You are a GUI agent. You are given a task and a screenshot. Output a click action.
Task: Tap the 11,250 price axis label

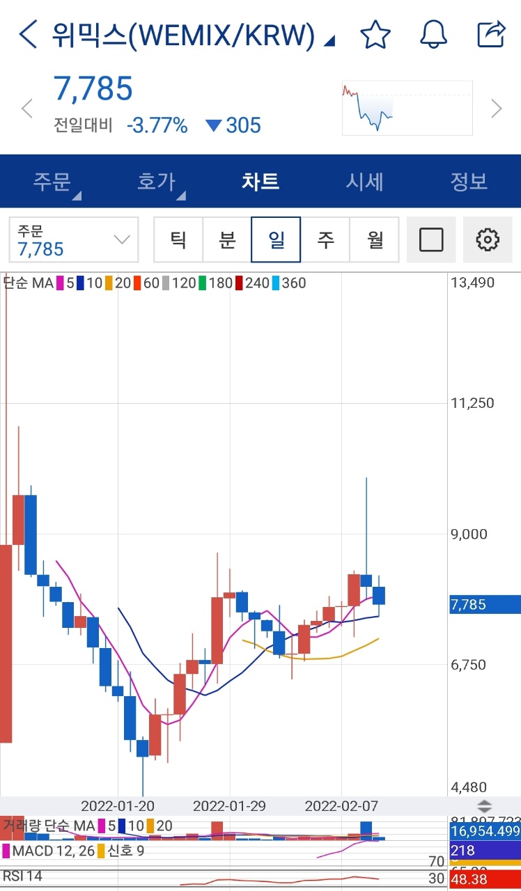(473, 403)
